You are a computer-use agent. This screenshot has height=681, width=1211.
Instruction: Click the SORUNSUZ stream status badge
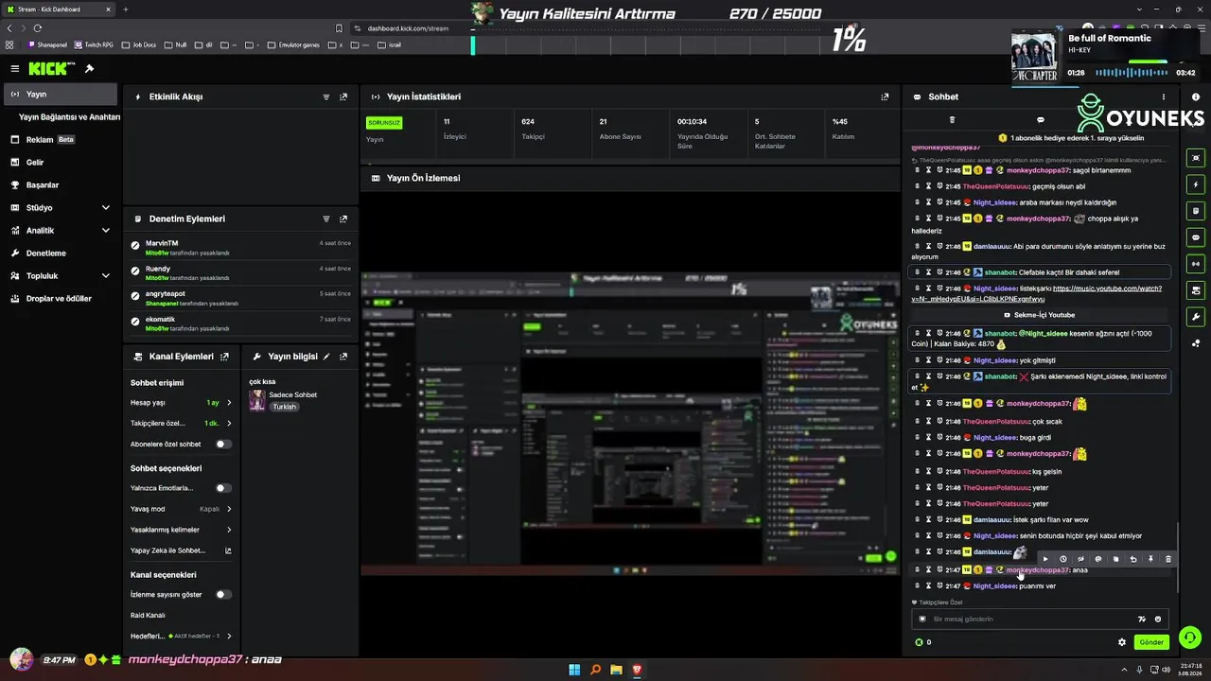coord(384,123)
